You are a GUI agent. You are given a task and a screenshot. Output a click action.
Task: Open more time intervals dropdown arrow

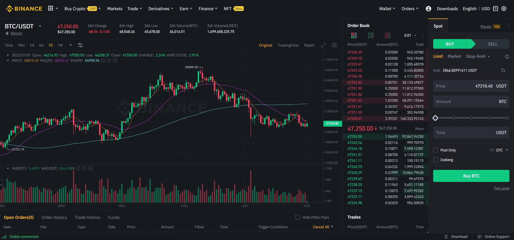[71, 45]
